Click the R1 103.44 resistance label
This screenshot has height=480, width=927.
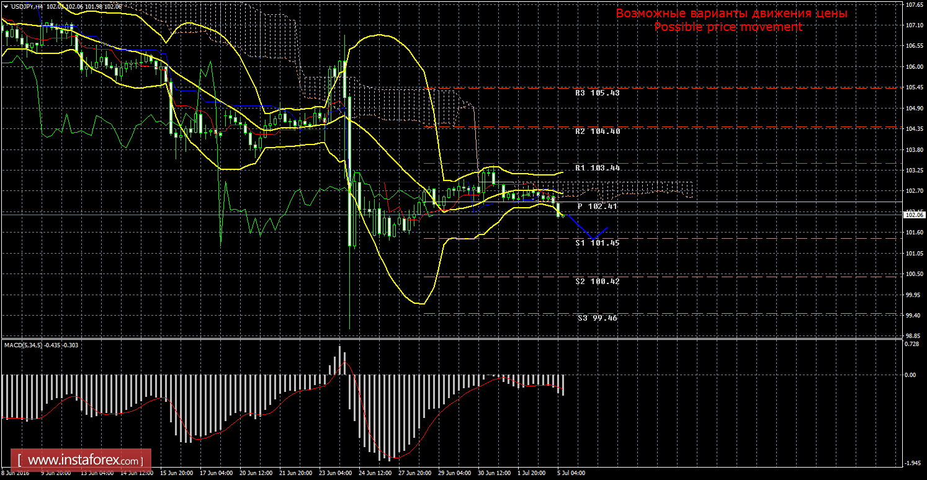597,168
